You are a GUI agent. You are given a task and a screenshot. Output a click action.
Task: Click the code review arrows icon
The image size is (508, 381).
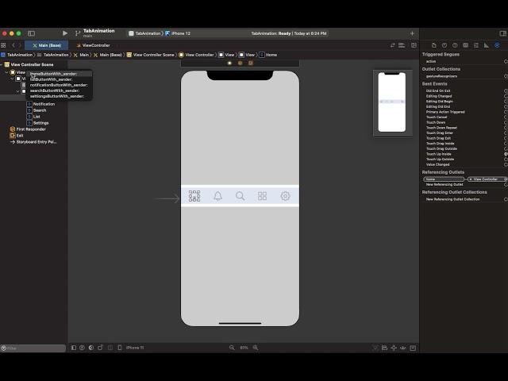(392, 45)
